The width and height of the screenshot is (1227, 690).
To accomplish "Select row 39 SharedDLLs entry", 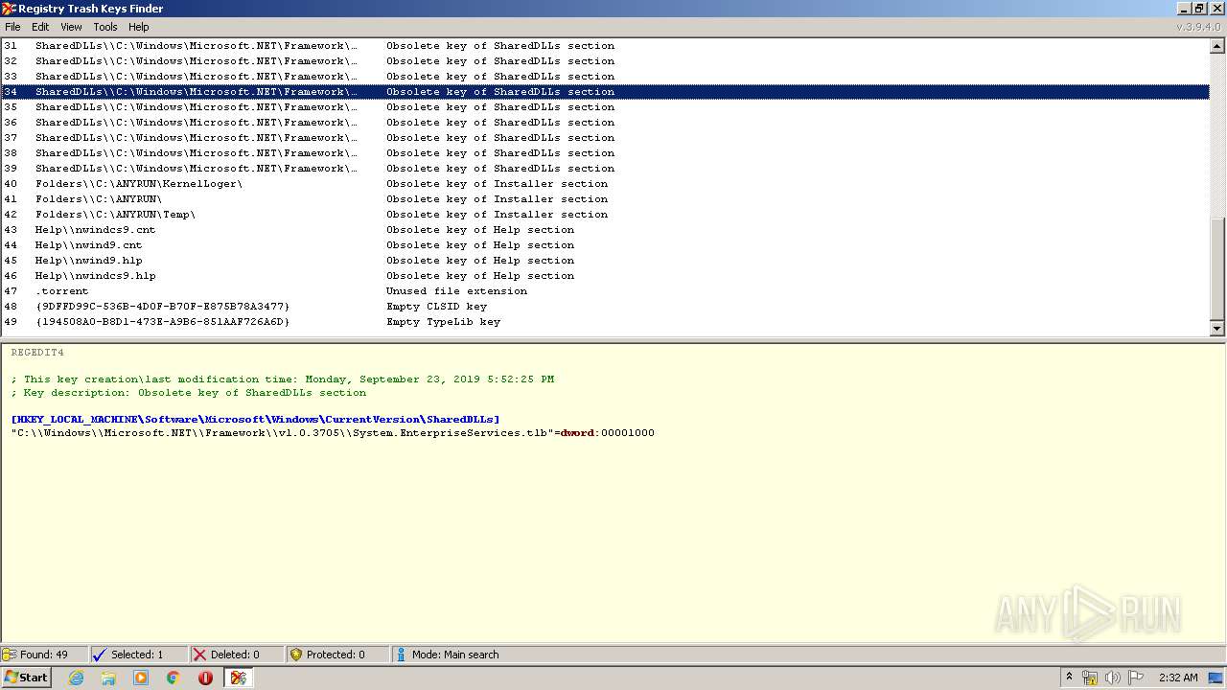I will point(605,169).
